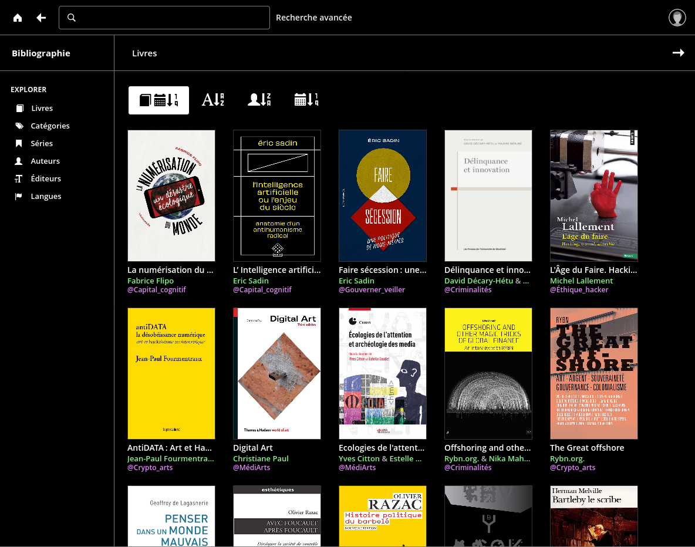The width and height of the screenshot is (695, 547).
Task: Click author Jean-Paul Fourmentraux
Action: (171, 459)
